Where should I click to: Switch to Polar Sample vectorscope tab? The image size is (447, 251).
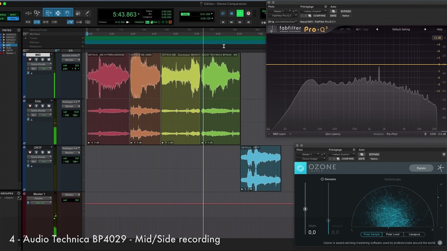[371, 234]
